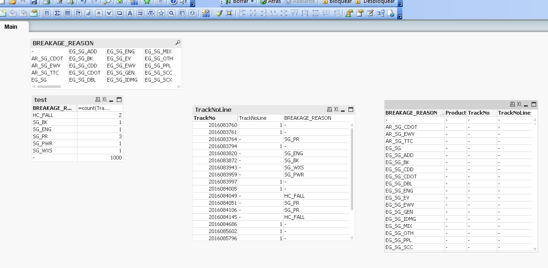Open the Expression Overview pencil icon
The image size is (548, 268).
tap(370, 13)
